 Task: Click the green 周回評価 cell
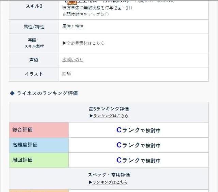pos(38,160)
